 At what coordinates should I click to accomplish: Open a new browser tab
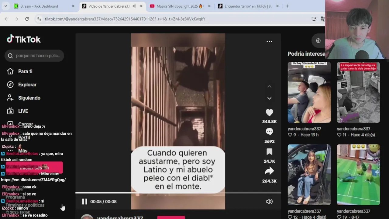point(287,6)
